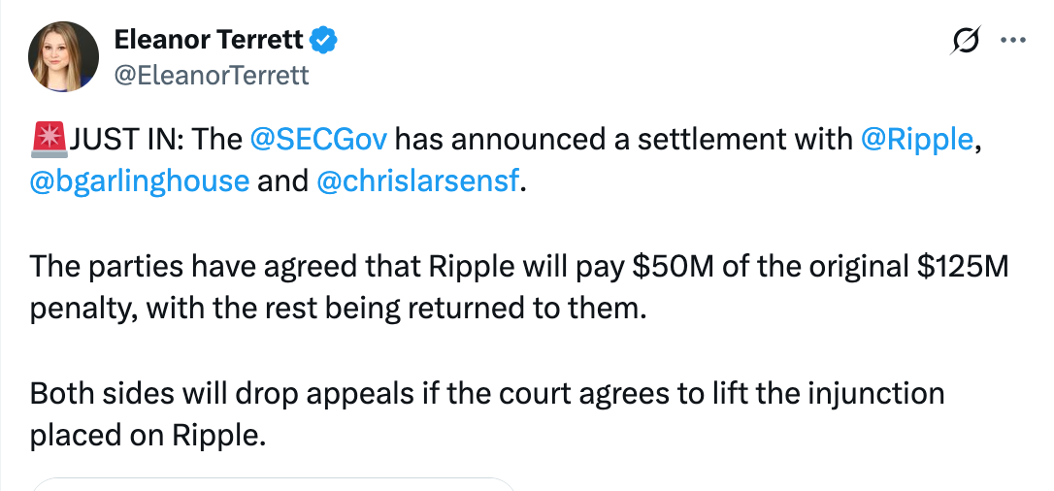Click 'placed on Ripple.' closing text
The image size is (1054, 491).
tap(148, 437)
